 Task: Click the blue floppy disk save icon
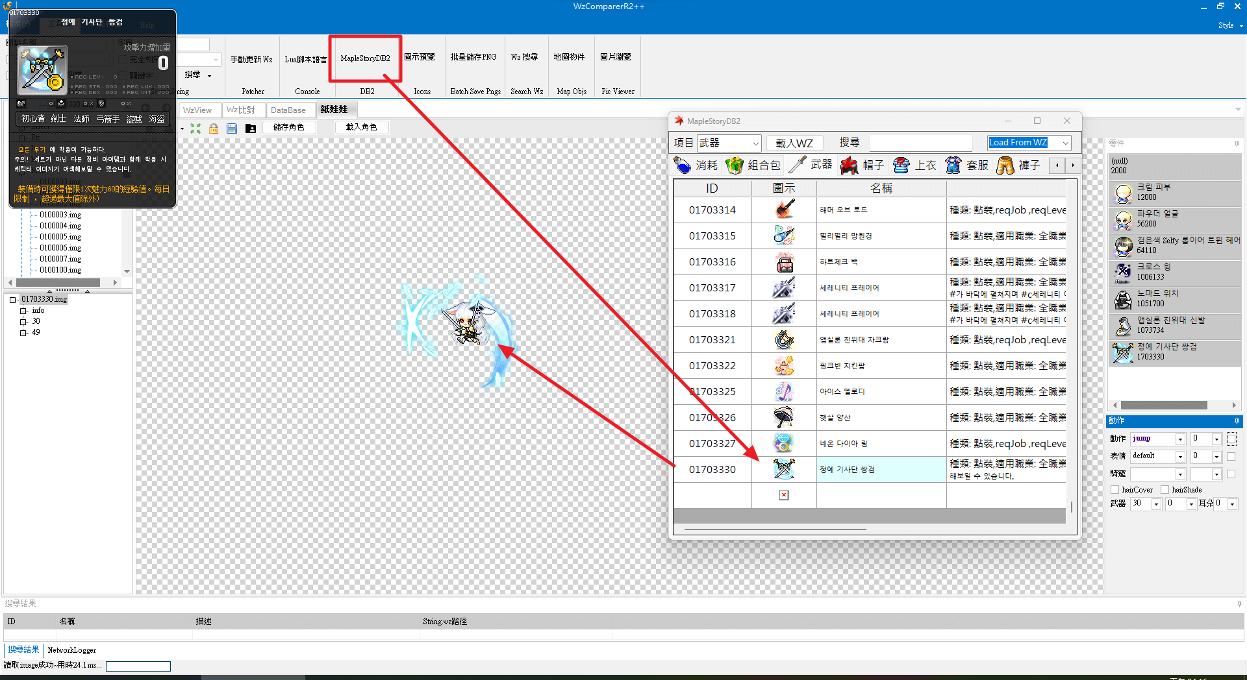(x=232, y=128)
